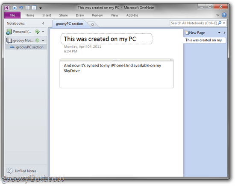The width and height of the screenshot is (235, 186).
Task: Click the time '6:24 PM'
Action: click(70, 51)
